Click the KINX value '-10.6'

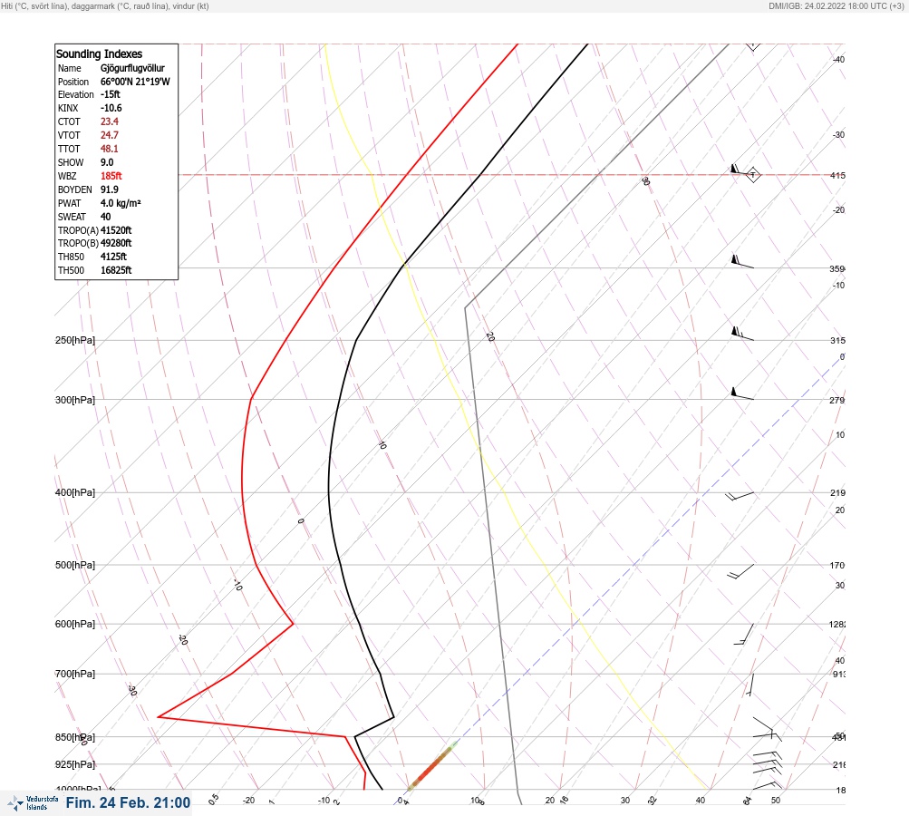click(111, 108)
